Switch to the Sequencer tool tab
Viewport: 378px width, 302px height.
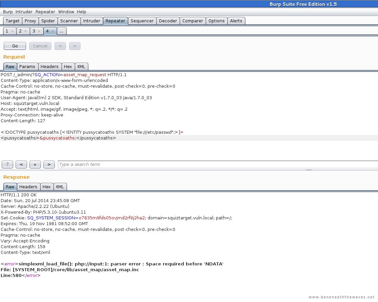[x=142, y=21]
